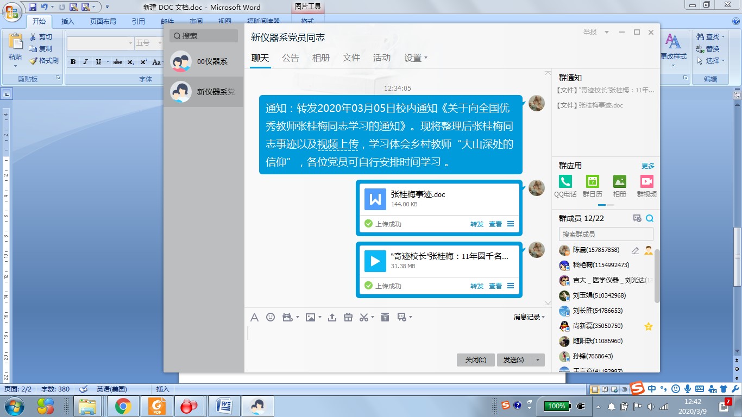Screen dimensions: 742x417
Task: Expand the screenshot scissors dropdown arrow
Action: [x=374, y=318]
